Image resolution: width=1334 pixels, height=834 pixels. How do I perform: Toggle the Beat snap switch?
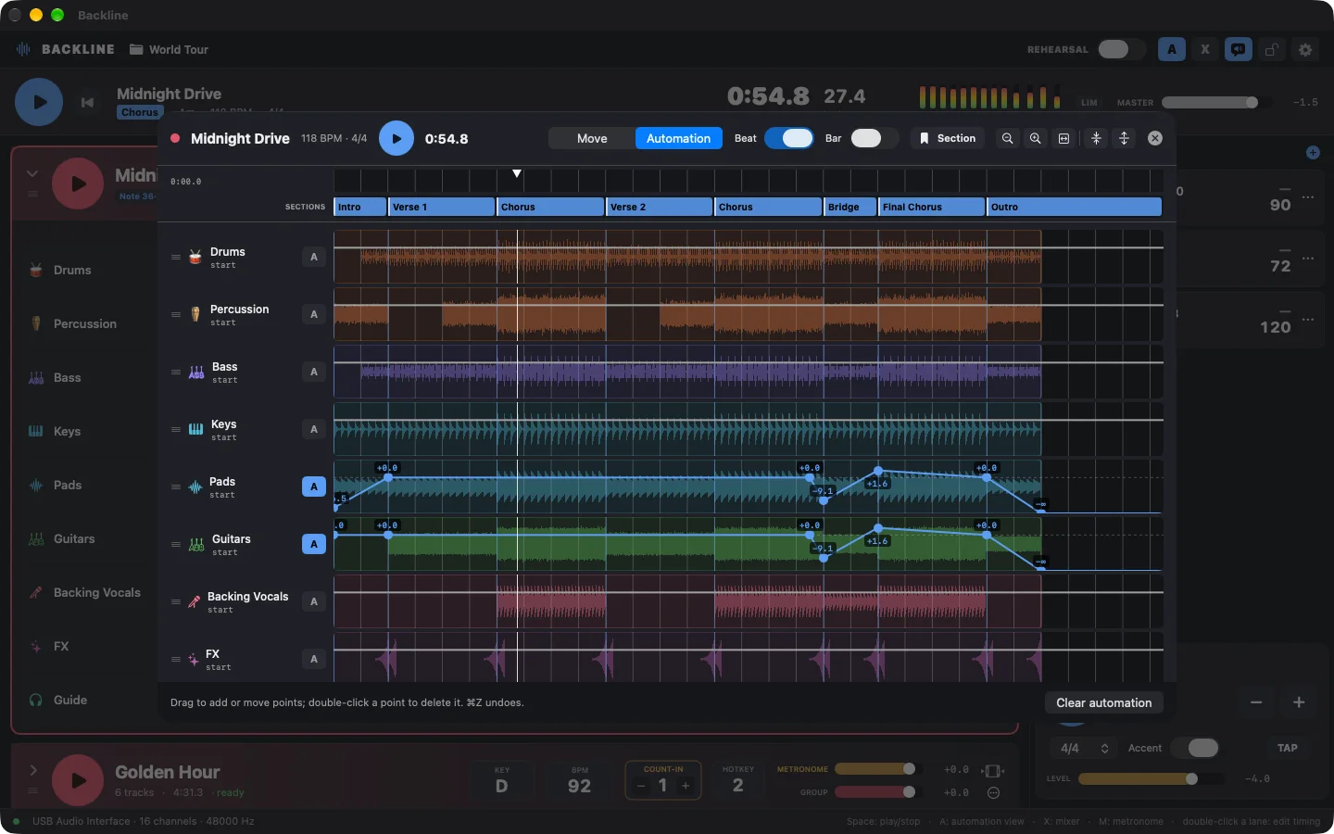tap(789, 138)
